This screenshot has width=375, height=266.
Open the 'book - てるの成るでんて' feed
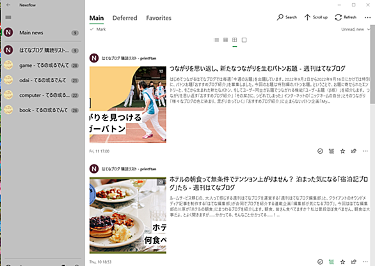point(42,110)
